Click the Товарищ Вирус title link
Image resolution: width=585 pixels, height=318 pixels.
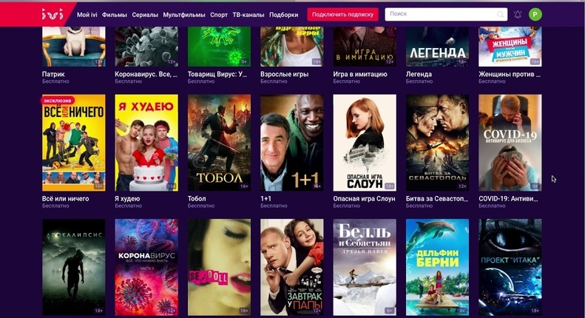217,74
